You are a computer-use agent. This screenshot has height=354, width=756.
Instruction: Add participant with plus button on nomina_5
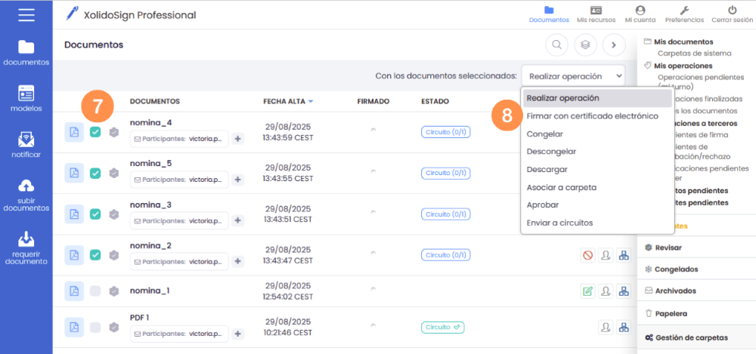pos(237,180)
